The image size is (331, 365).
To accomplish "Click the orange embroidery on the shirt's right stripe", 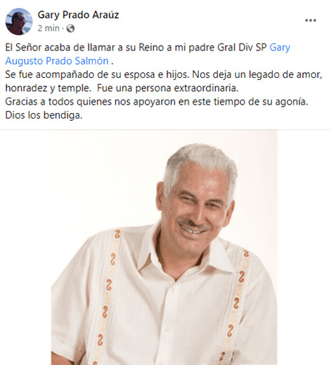I will point(235,304).
